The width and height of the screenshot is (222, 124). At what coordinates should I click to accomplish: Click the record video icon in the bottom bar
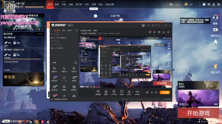point(147,93)
